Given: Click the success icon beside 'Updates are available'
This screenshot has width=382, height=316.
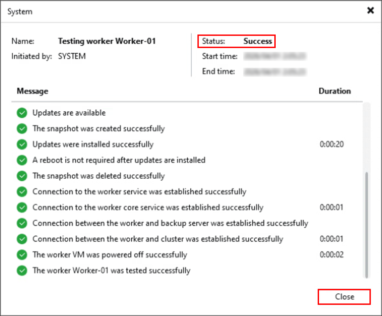Looking at the screenshot, I should pyautogui.click(x=22, y=113).
